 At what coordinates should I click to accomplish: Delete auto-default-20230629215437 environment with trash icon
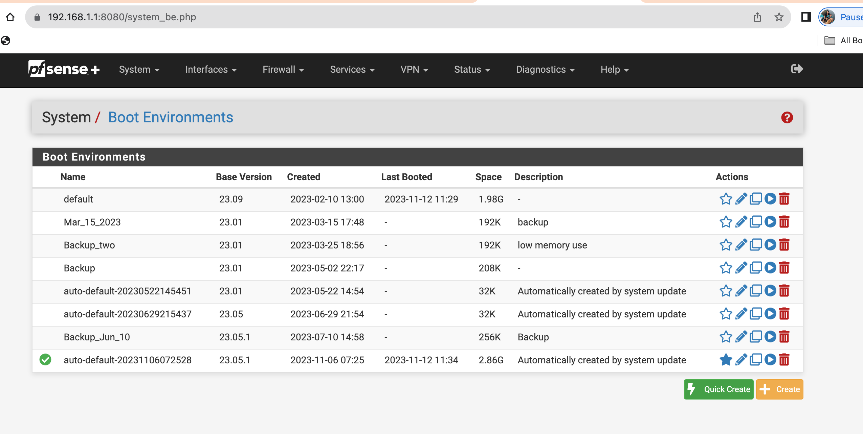tap(784, 314)
